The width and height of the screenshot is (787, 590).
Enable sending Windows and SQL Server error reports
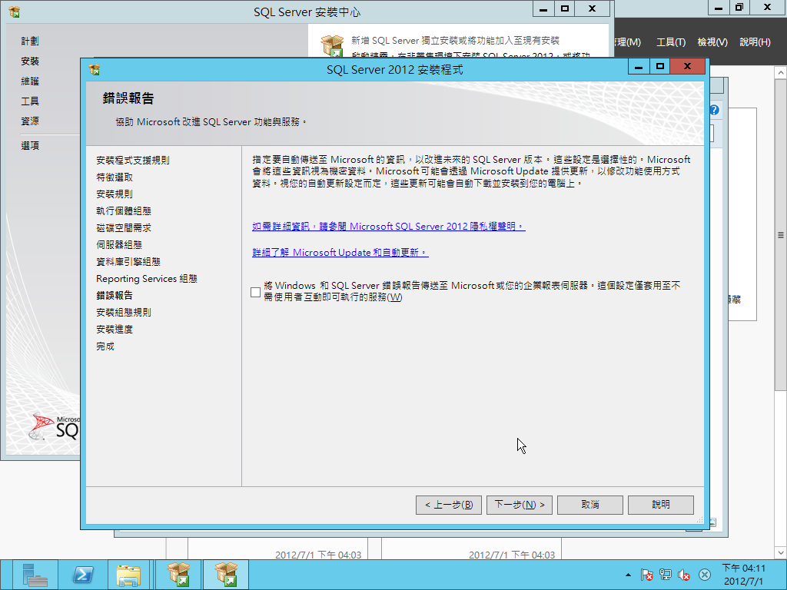(x=255, y=291)
